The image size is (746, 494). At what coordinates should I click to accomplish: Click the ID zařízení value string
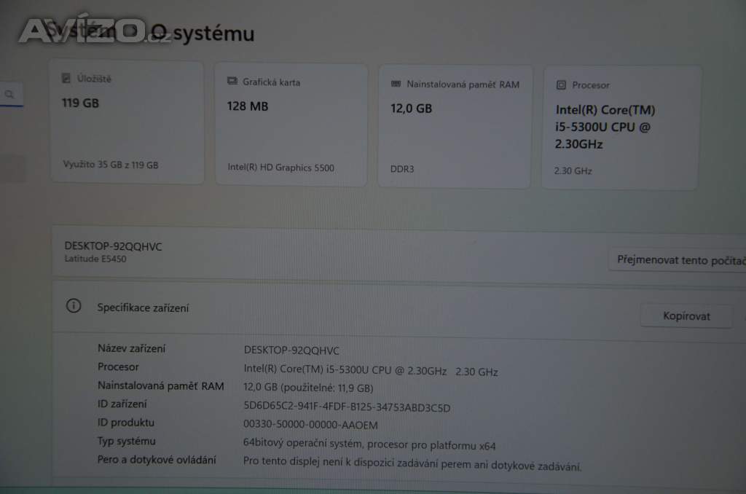point(347,407)
